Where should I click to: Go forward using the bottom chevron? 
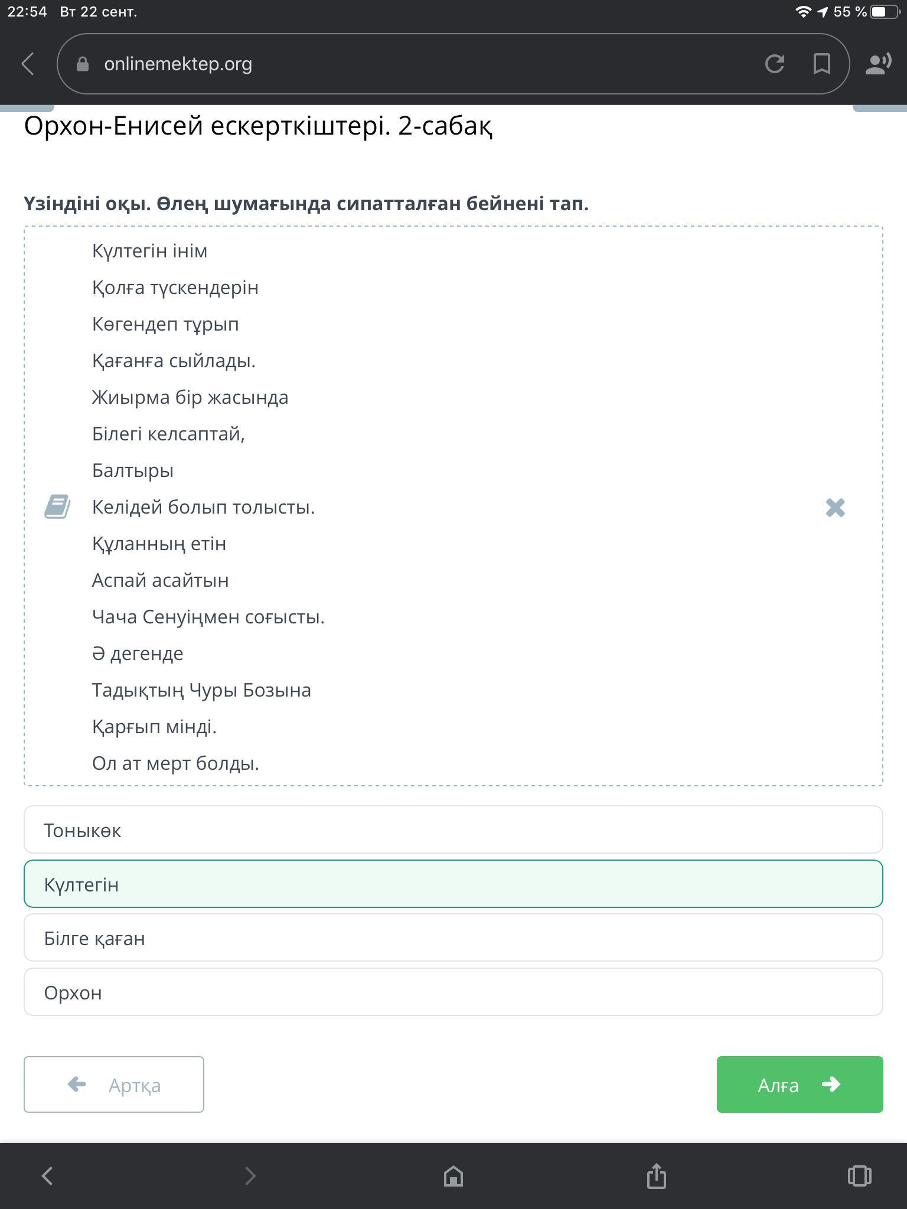coord(250,1175)
